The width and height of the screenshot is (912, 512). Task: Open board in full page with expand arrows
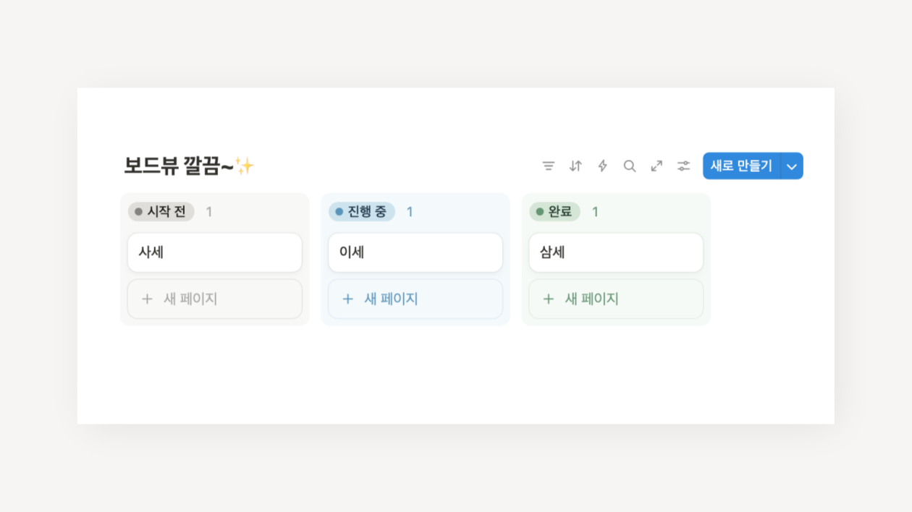656,166
